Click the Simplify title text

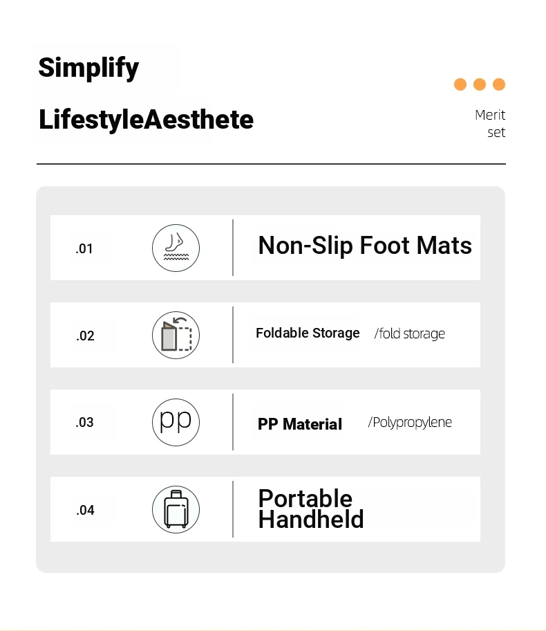(x=88, y=68)
